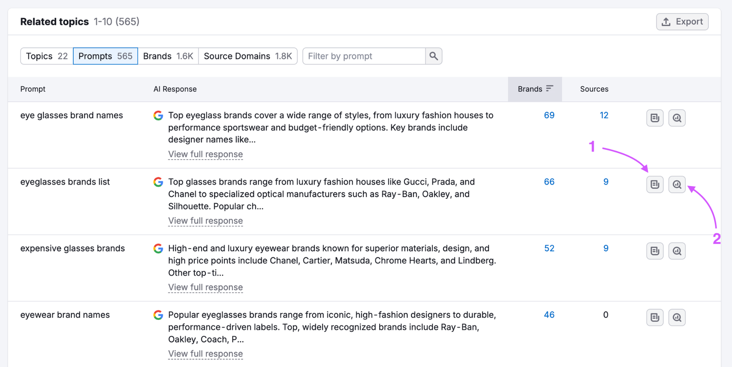Switch to Source Domains tab
Screen dimensions: 732x367
[248, 56]
